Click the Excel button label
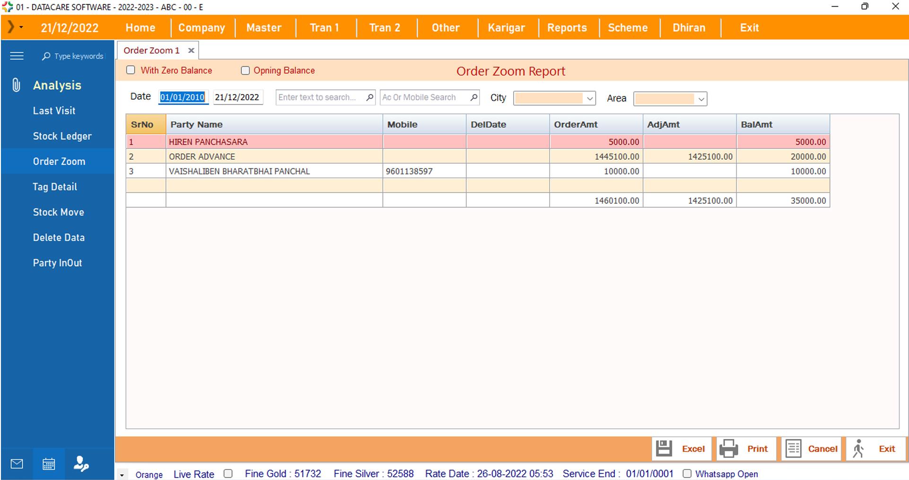 [x=693, y=449]
